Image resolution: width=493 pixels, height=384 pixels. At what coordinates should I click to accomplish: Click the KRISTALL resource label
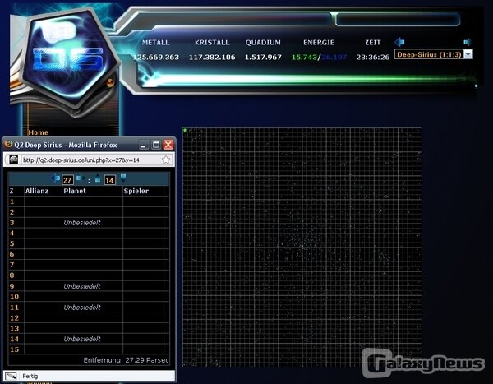212,43
